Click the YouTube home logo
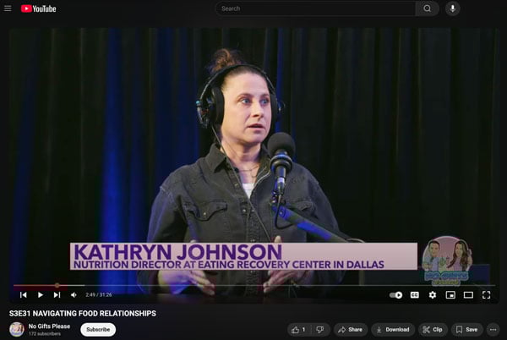The height and width of the screenshot is (340, 507). [x=38, y=8]
